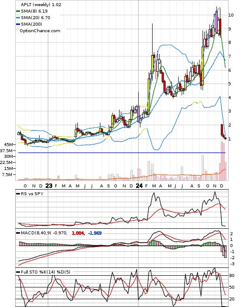Click the 7.5M volume axis label
This screenshot has width=246, height=307.
[8, 175]
